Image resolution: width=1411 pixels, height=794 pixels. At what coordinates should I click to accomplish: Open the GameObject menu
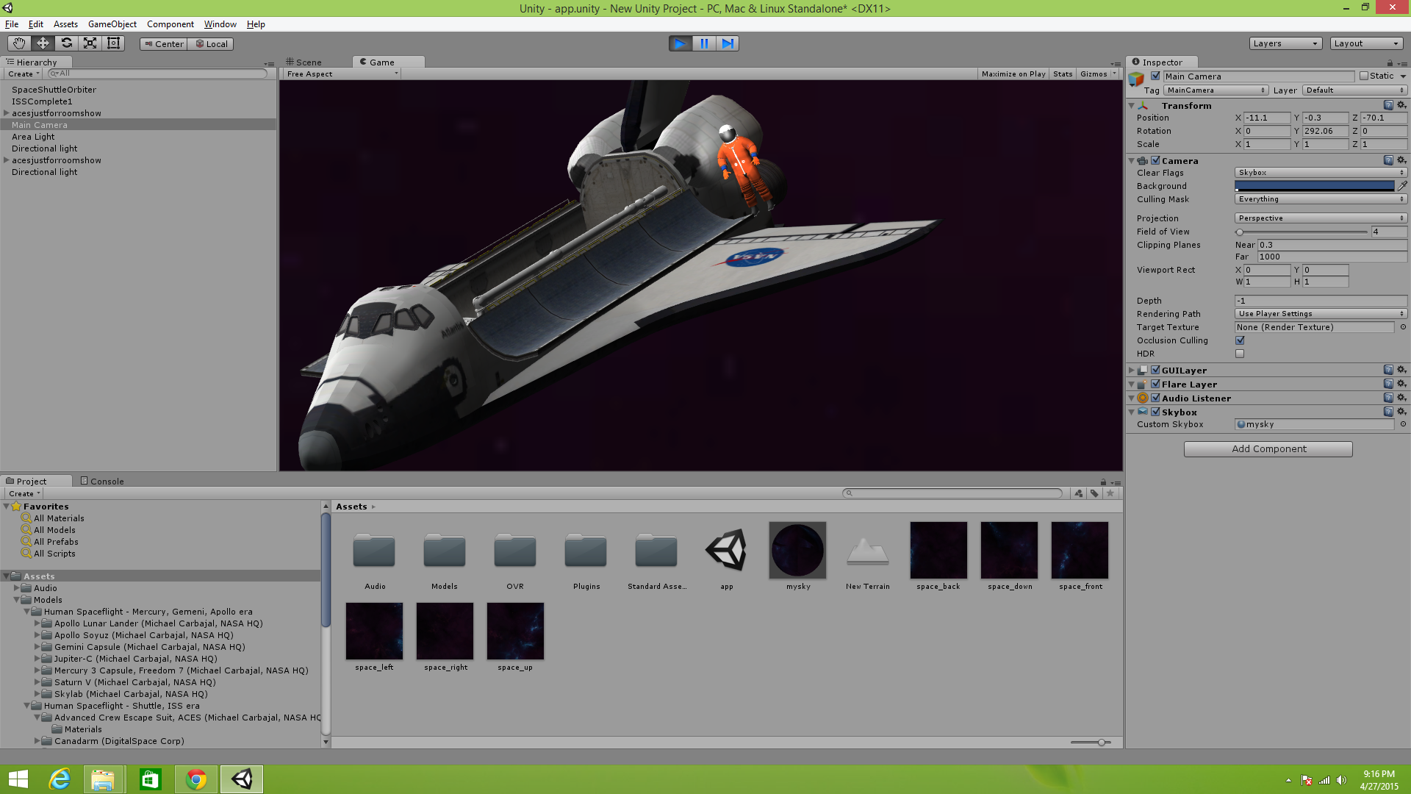point(112,24)
